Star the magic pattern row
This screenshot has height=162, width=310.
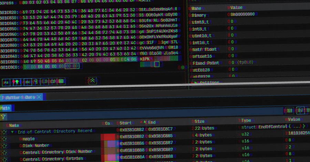click(x=4, y=139)
